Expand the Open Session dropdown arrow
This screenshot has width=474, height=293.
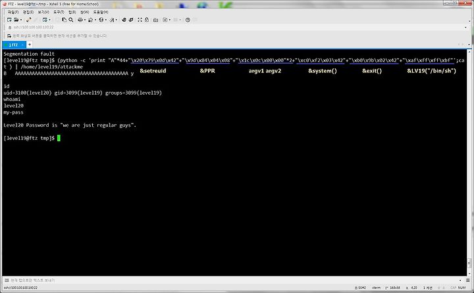coord(21,20)
